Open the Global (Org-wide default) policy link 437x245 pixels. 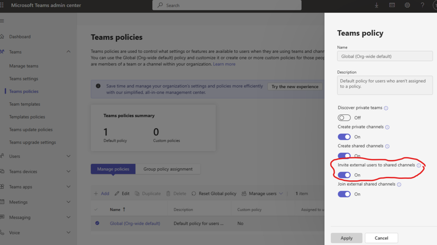pyautogui.click(x=135, y=224)
